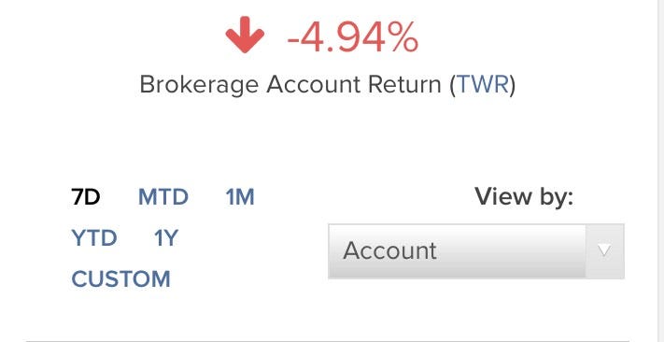Switch to the MTD period
The image size is (664, 342).
tap(163, 197)
